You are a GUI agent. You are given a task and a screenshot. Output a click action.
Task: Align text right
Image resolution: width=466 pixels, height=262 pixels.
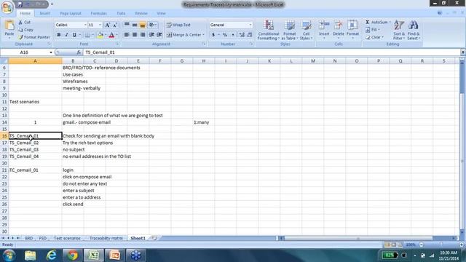(x=143, y=35)
